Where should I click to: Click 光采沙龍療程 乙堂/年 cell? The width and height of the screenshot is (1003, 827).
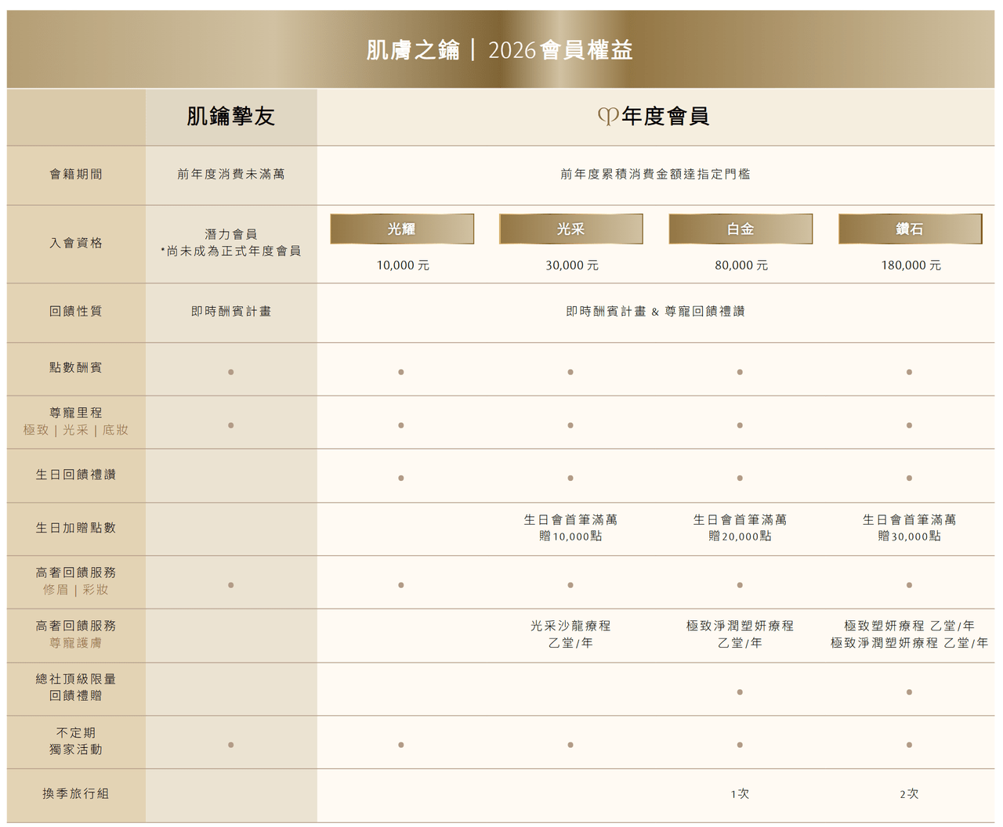(x=571, y=634)
